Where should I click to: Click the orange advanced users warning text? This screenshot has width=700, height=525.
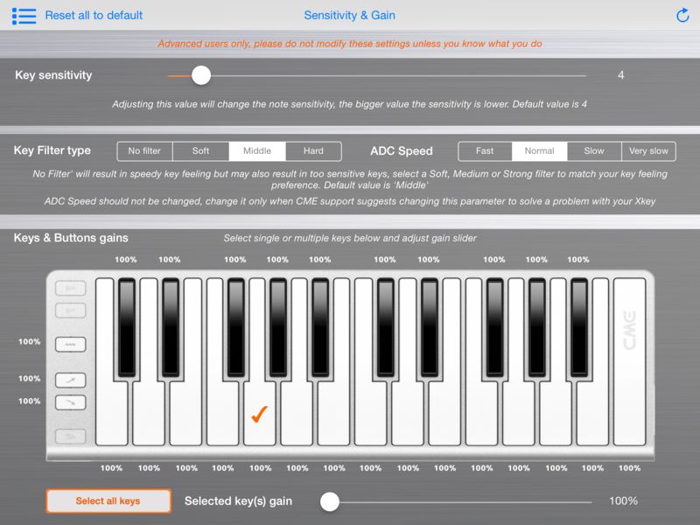[349, 44]
